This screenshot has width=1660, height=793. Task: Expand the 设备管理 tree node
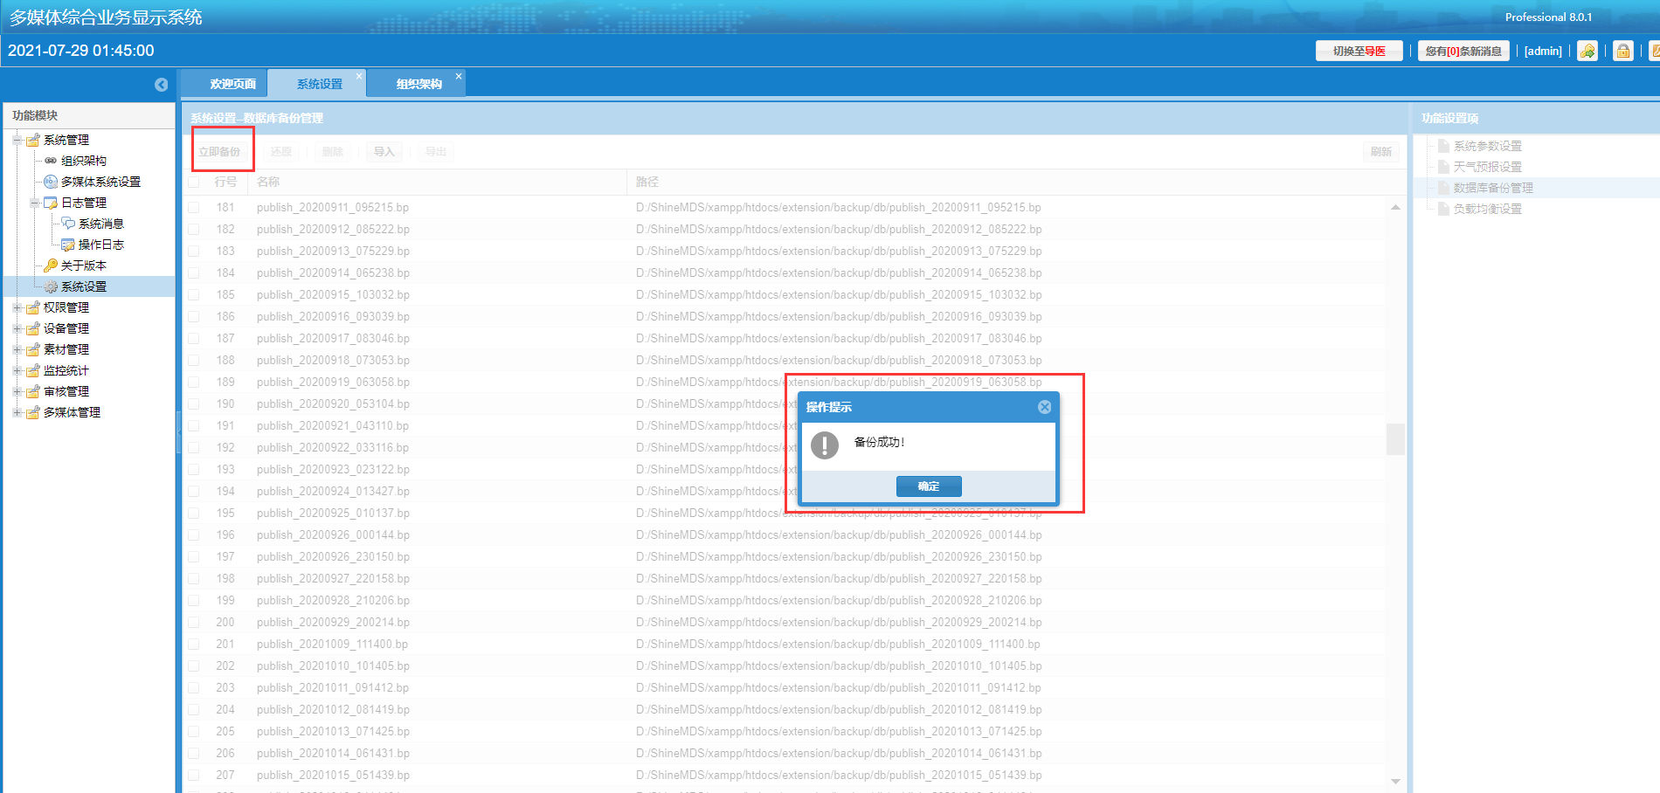(17, 328)
